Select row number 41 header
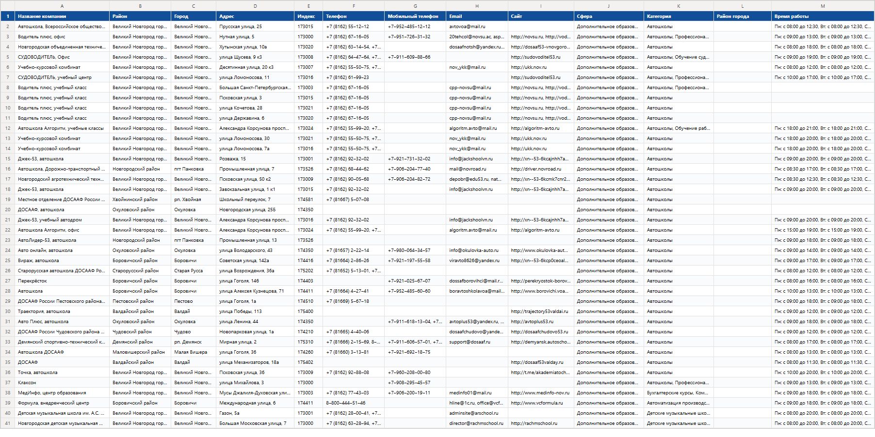Viewport: 875px width, 437px height. tap(8, 423)
